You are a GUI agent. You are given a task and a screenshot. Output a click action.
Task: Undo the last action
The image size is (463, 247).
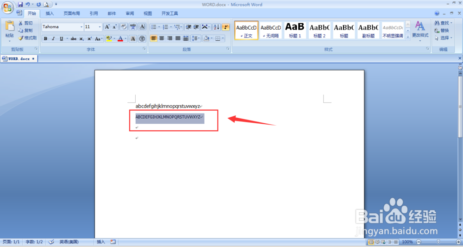pos(28,5)
